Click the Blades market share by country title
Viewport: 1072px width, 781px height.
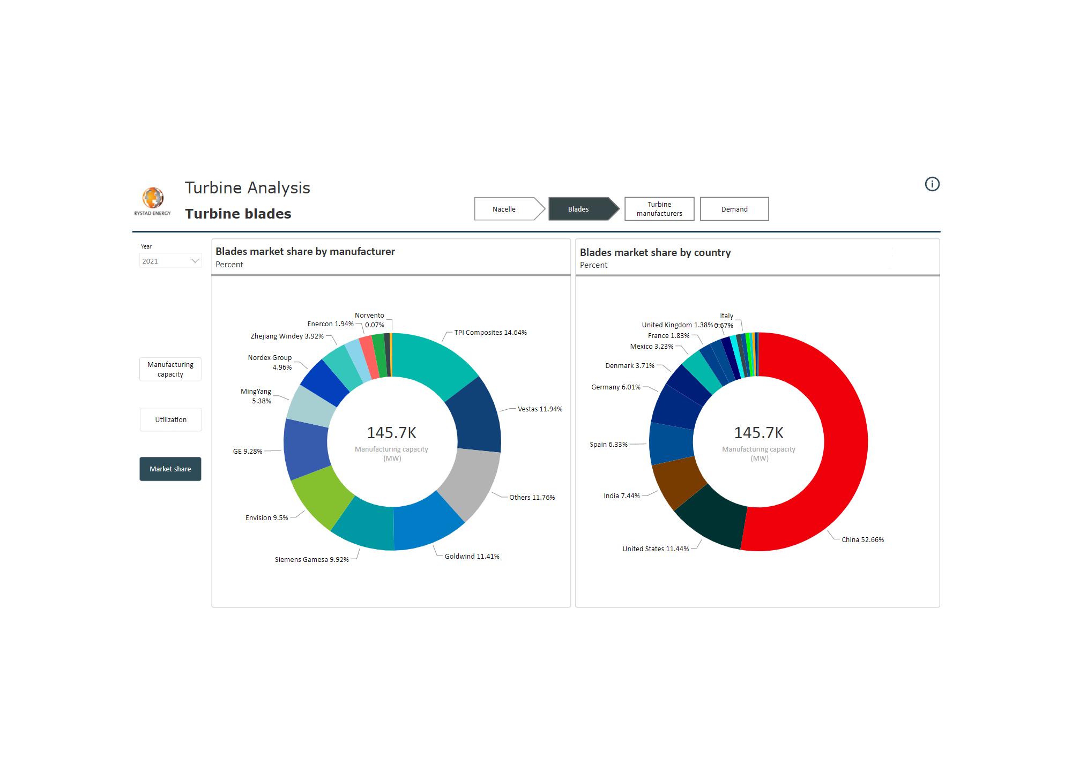click(655, 252)
